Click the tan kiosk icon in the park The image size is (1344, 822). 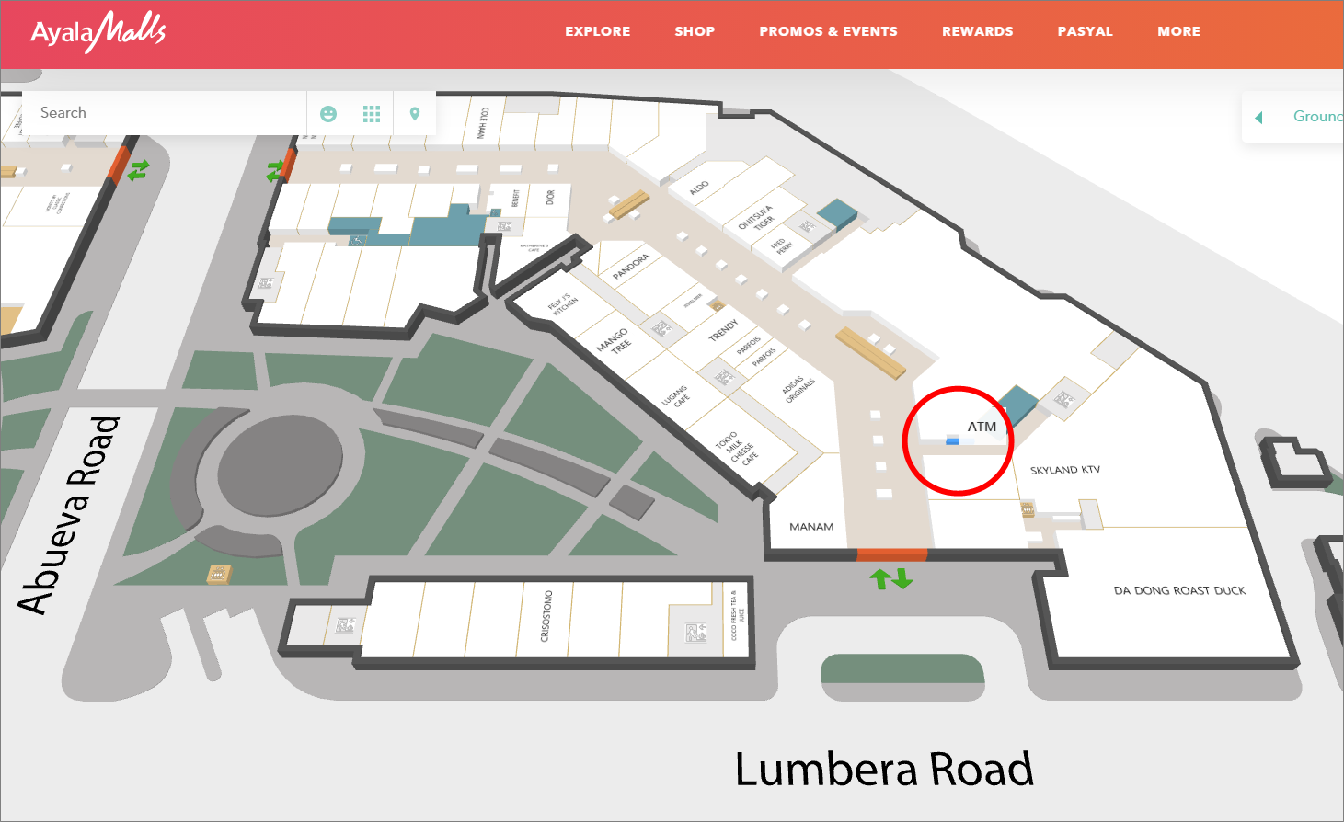click(218, 575)
